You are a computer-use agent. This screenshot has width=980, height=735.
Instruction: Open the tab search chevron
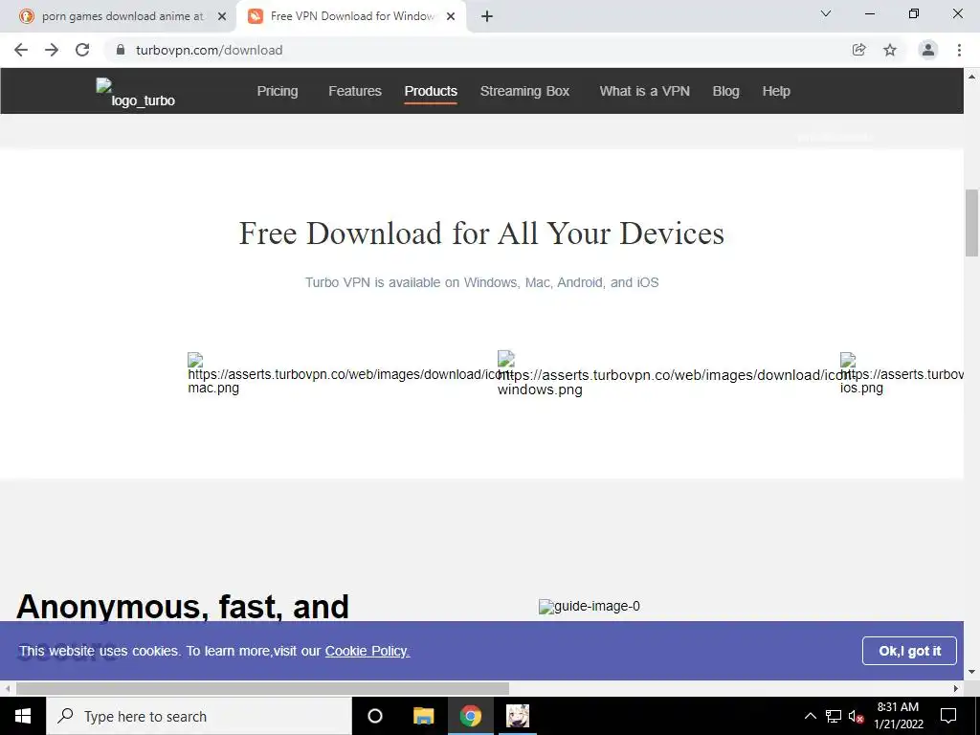pos(826,13)
